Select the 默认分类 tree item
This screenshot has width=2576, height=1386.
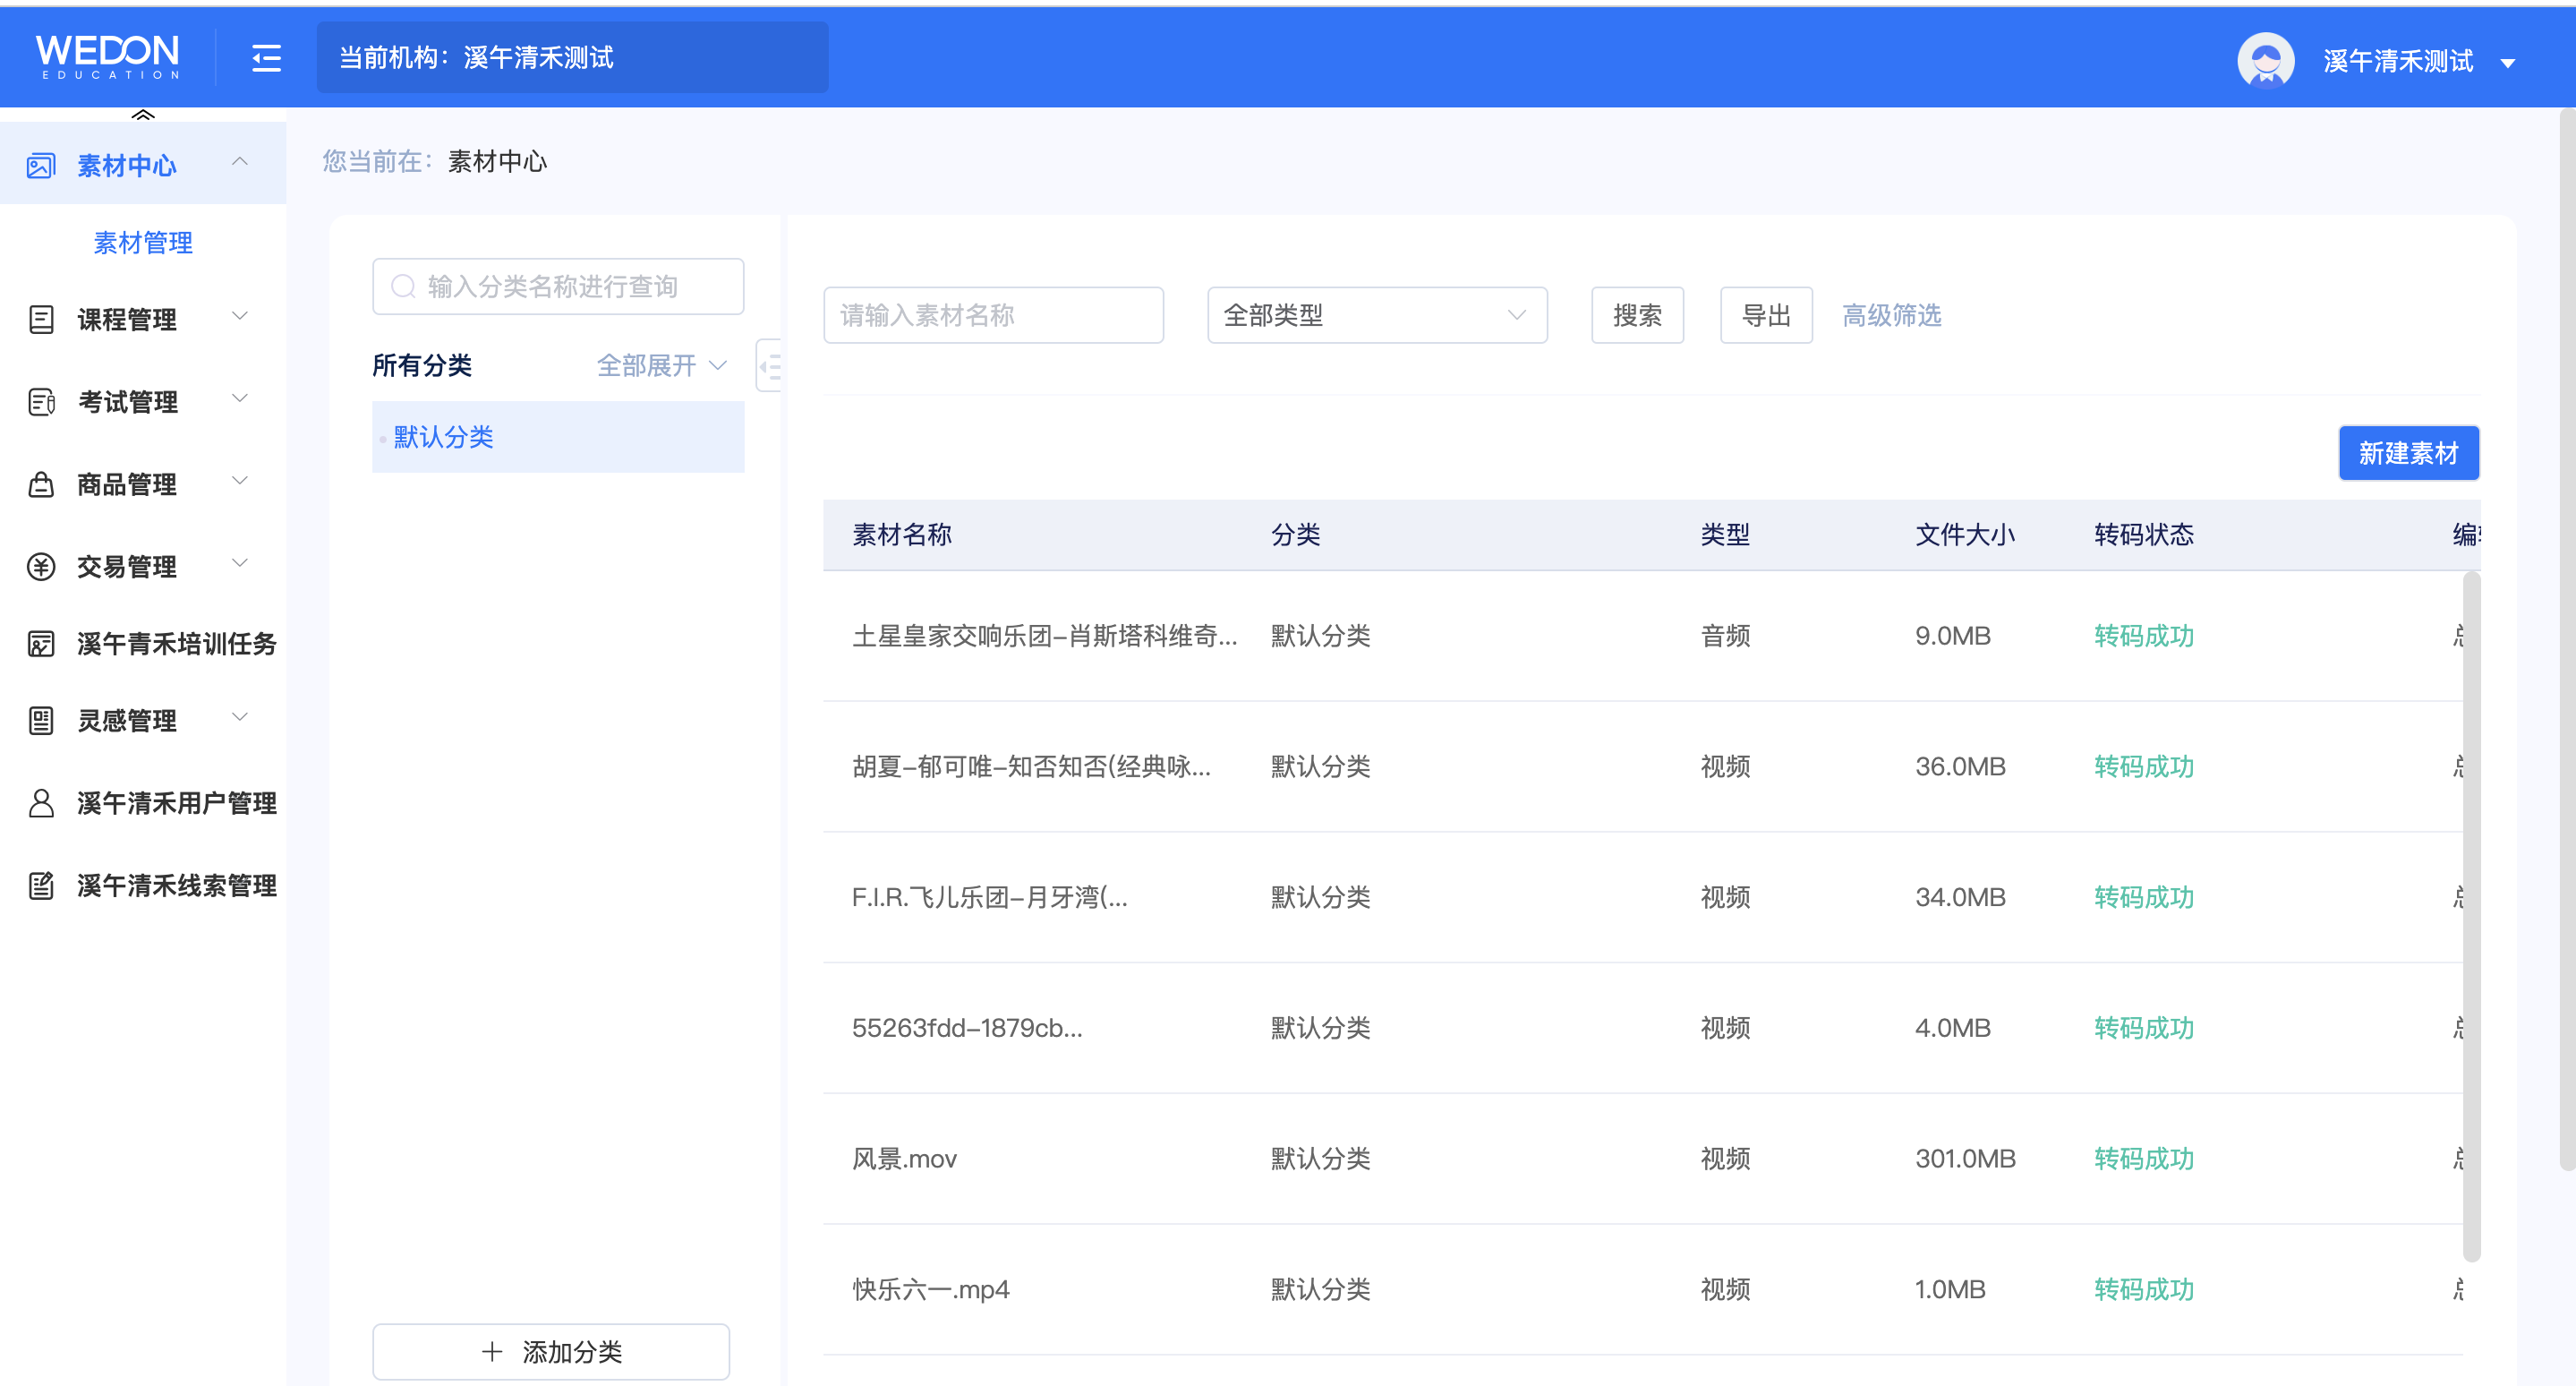click(558, 436)
